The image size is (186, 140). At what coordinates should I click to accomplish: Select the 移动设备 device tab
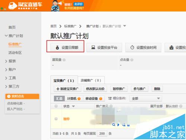[94, 99]
